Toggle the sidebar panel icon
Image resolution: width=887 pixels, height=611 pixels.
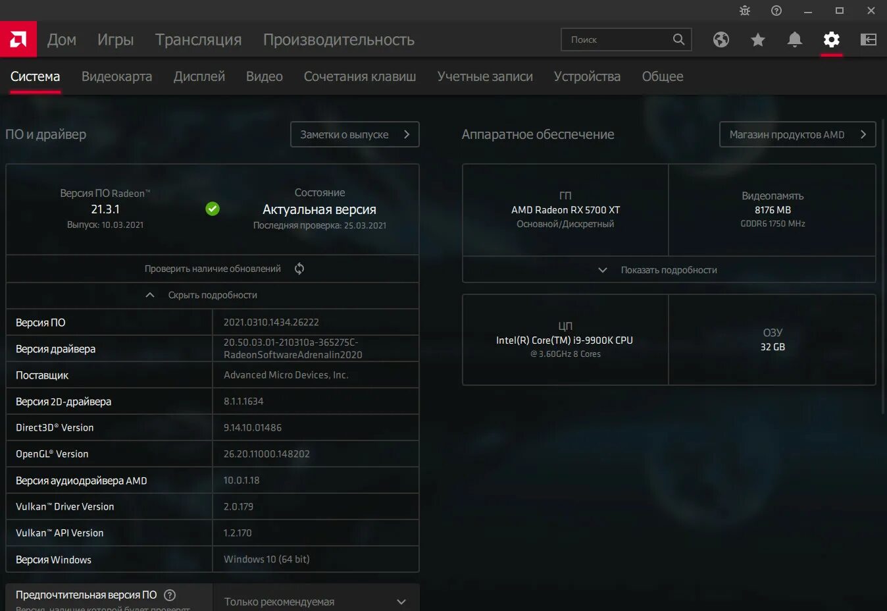869,40
